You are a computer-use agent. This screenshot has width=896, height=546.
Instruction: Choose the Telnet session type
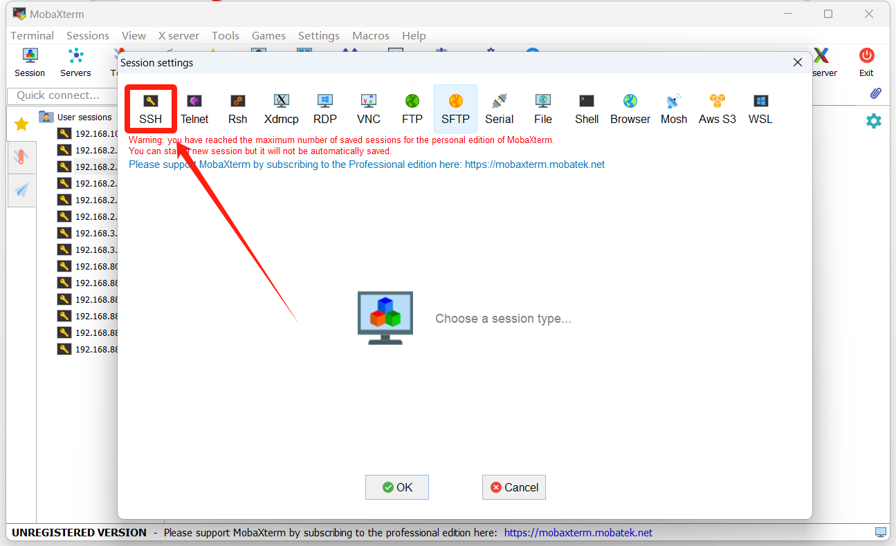click(194, 109)
